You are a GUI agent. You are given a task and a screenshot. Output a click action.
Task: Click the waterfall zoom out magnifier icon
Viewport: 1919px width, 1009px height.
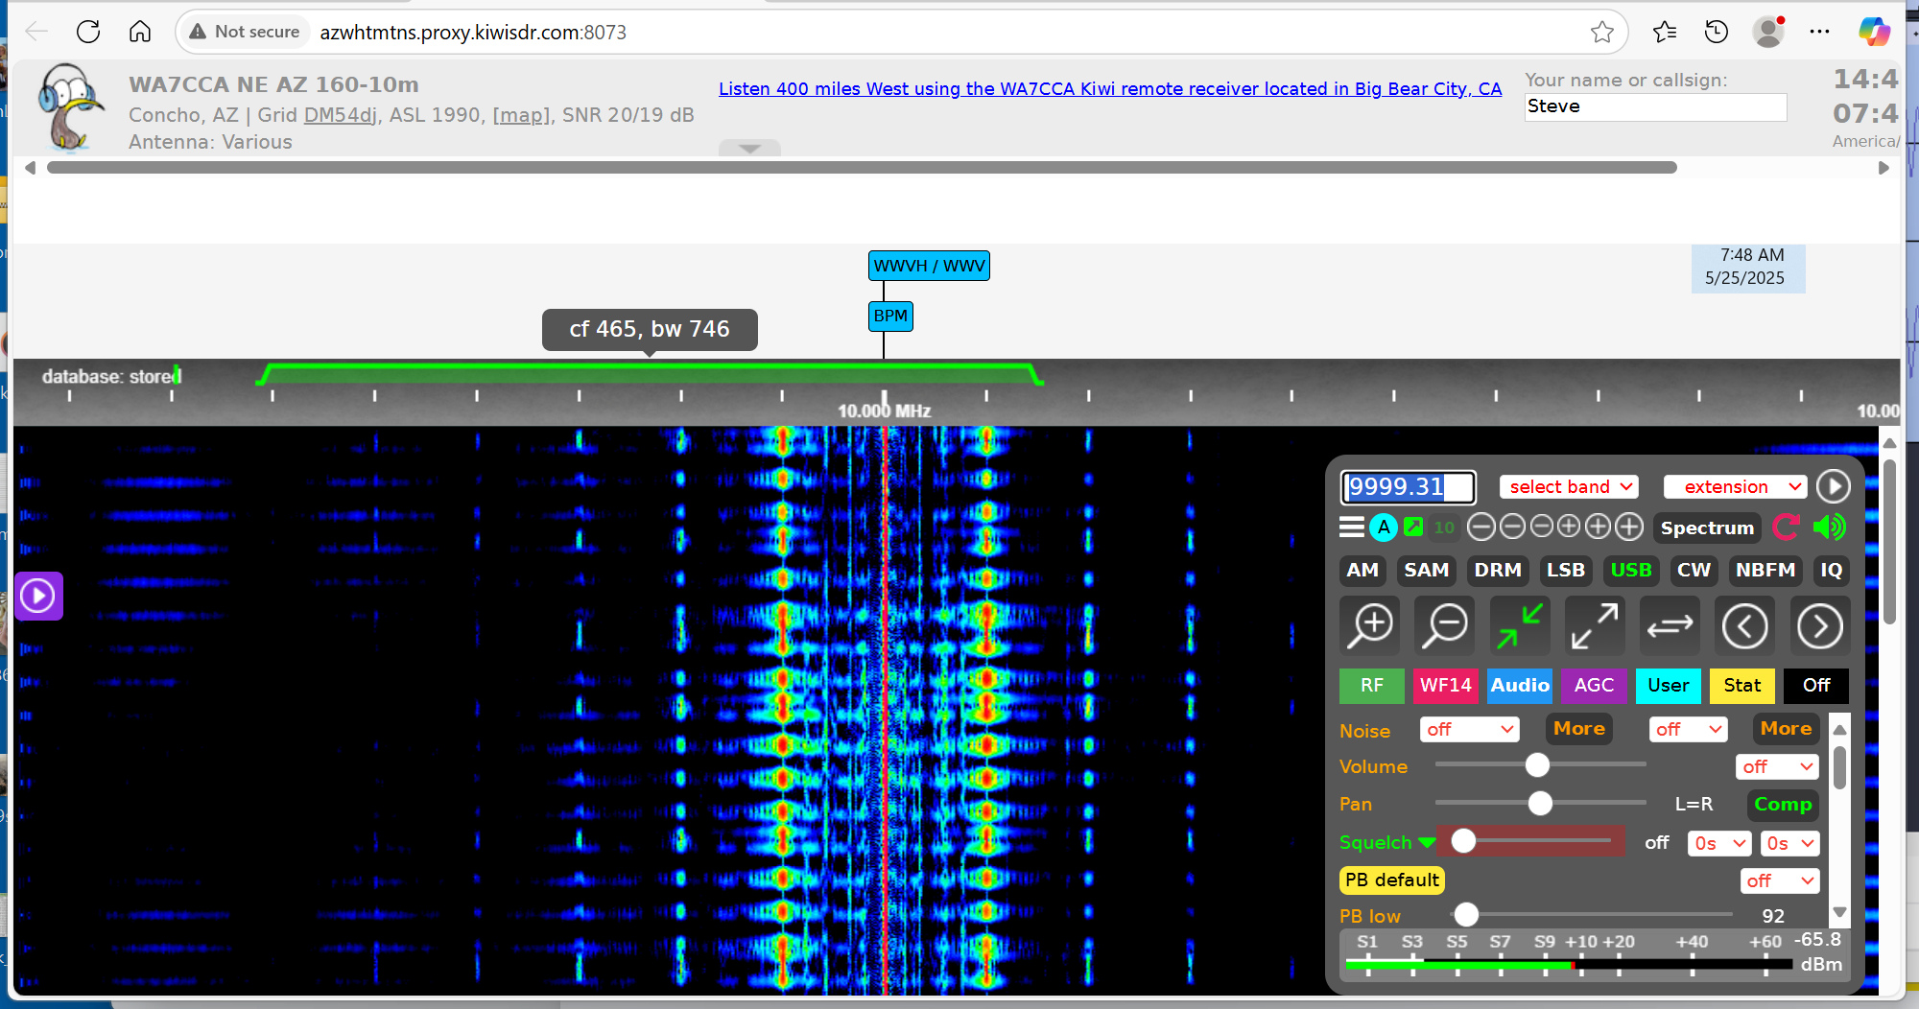point(1445,626)
